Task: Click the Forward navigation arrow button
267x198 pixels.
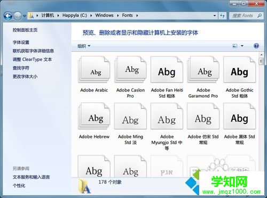Action: 18,16
